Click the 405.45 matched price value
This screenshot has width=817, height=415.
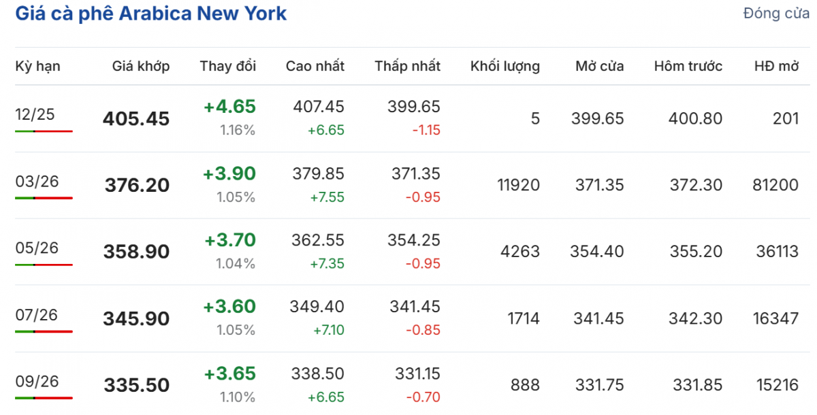click(136, 119)
